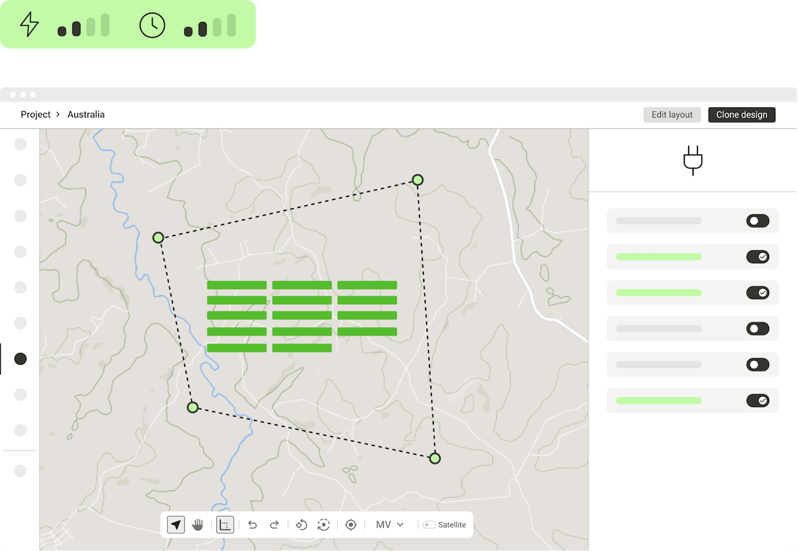Select the bottom-left boundary vertex handle
This screenshot has width=798, height=551.
point(193,407)
